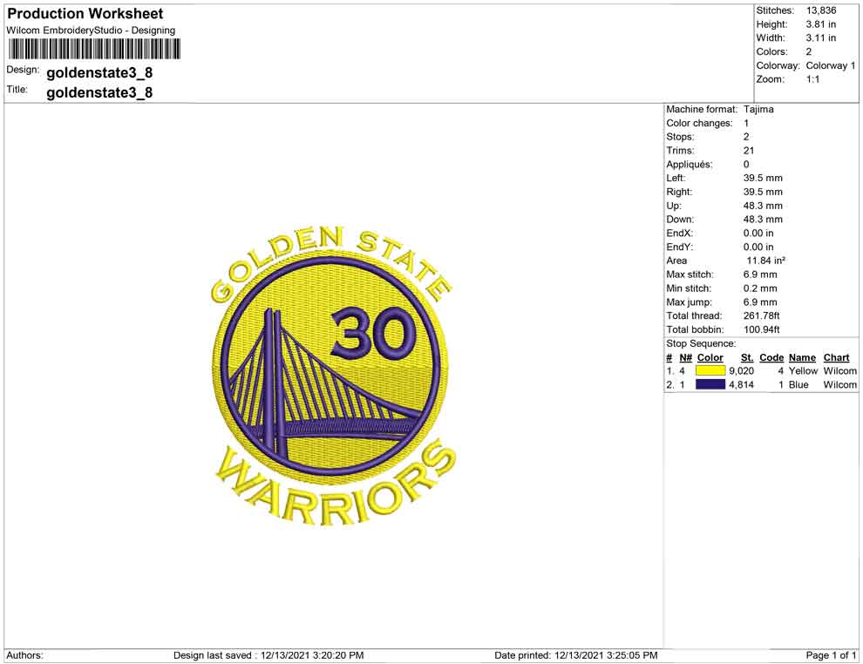
Task: Click the Total thread value '261.78ft'
Action: point(762,315)
